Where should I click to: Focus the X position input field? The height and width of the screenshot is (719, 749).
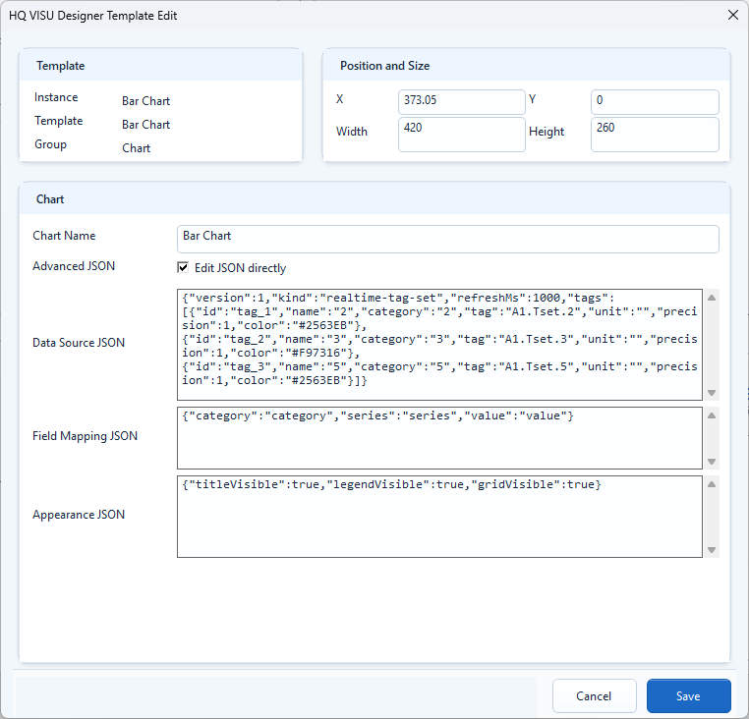[461, 102]
